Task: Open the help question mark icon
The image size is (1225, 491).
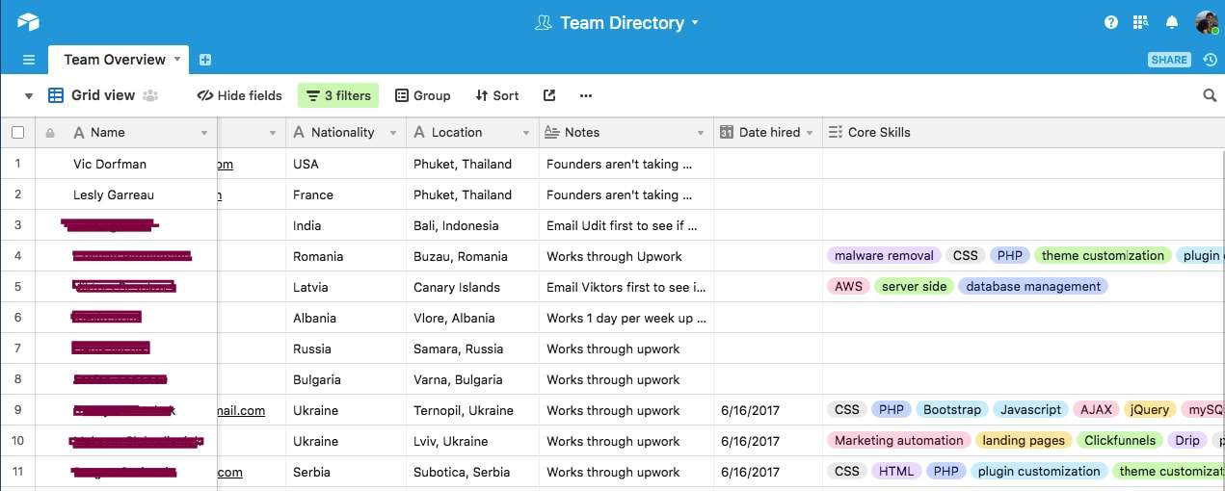Action: [x=1111, y=22]
